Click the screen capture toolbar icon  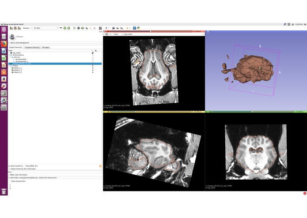coord(114,28)
